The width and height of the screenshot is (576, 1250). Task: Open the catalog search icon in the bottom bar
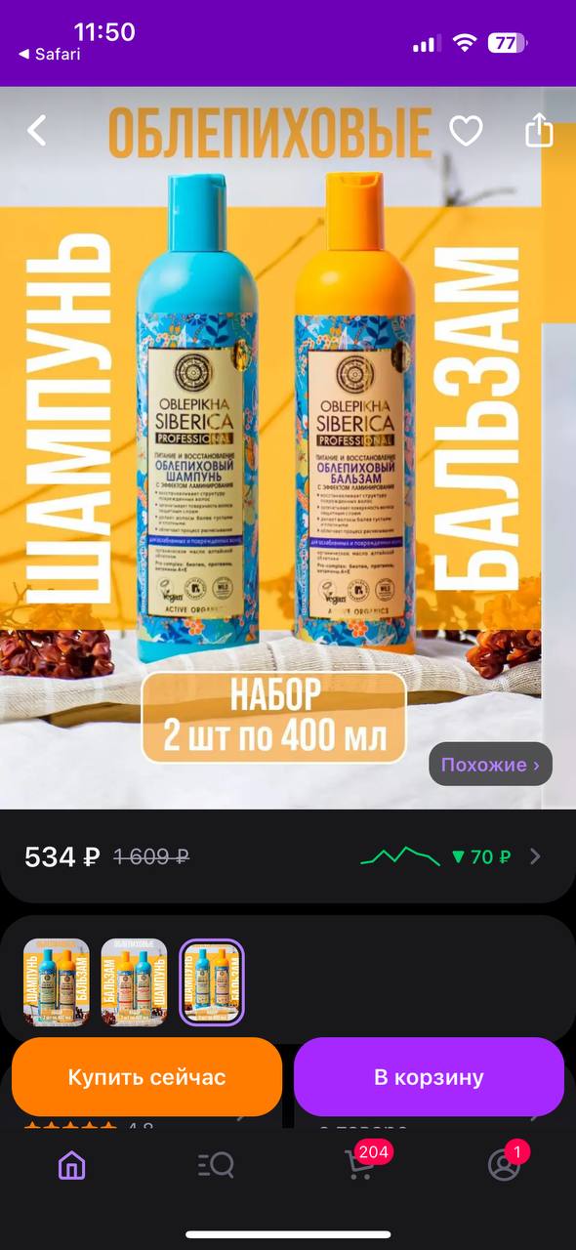point(216,1164)
